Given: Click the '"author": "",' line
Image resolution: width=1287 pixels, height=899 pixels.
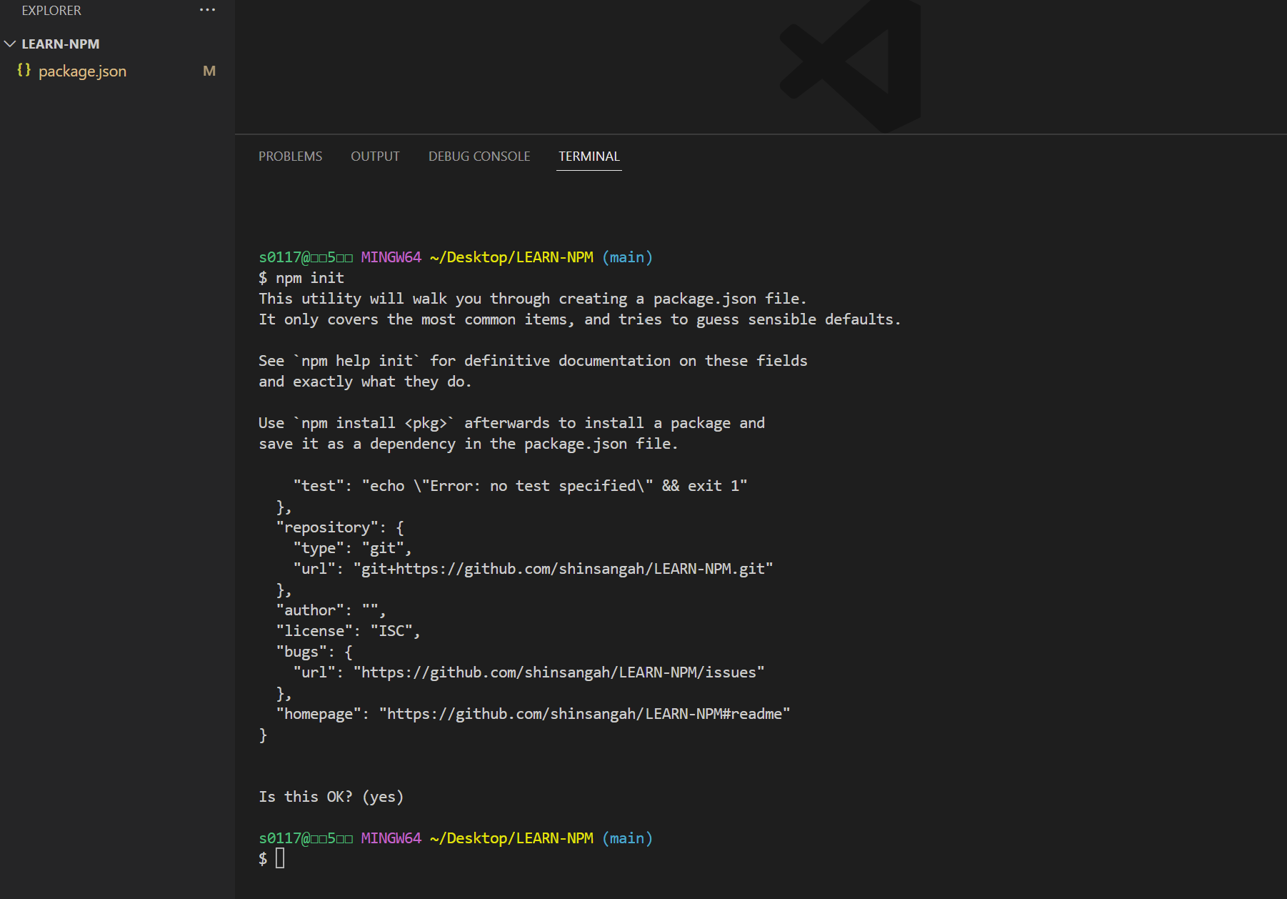Looking at the screenshot, I should [x=331, y=610].
